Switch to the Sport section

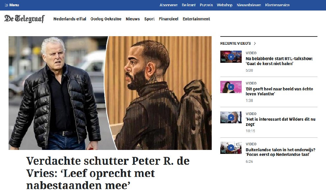(x=149, y=19)
